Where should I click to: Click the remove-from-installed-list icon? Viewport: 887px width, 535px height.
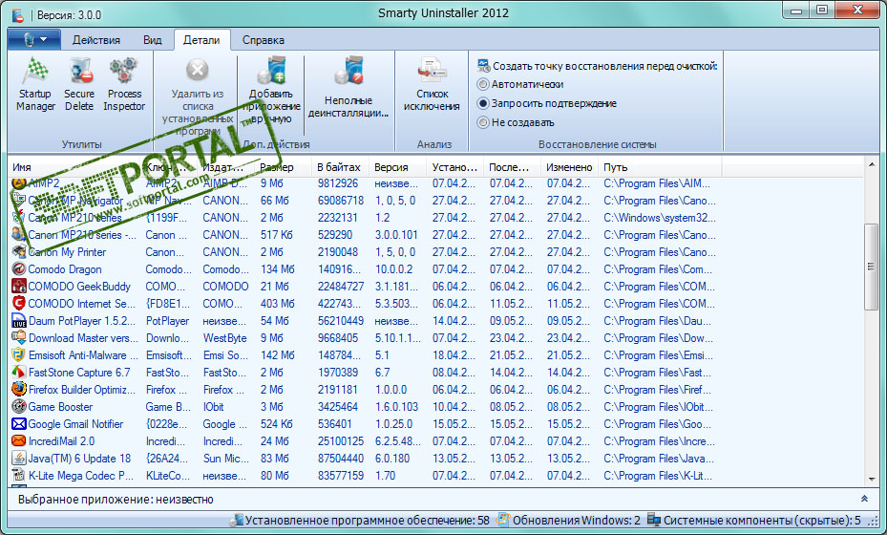(x=198, y=70)
